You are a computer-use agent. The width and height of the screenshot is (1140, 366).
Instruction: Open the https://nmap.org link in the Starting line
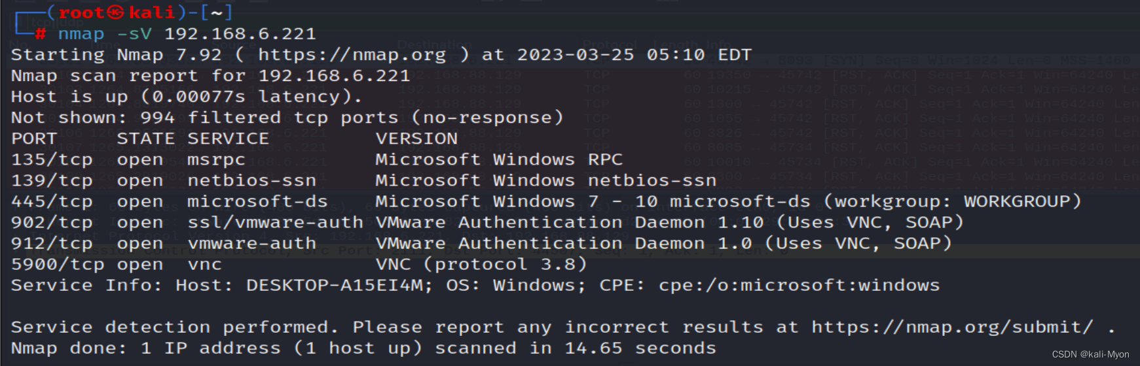tap(352, 55)
